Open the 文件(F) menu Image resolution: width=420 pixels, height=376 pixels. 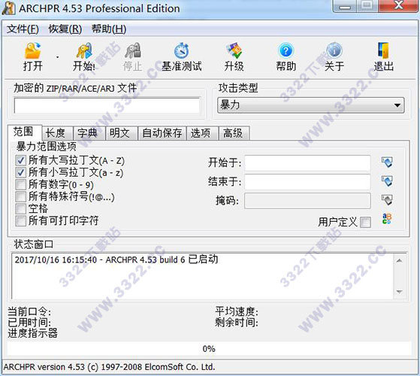click(23, 29)
